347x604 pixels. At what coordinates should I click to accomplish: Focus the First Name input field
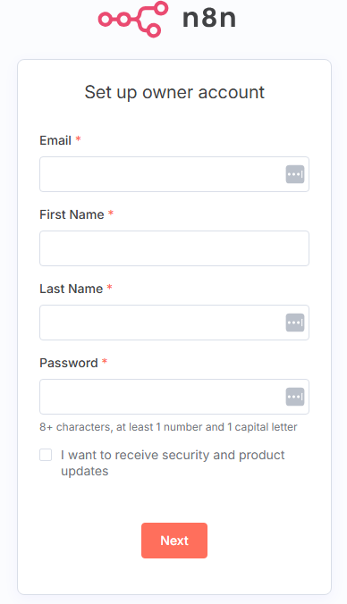[x=174, y=248]
